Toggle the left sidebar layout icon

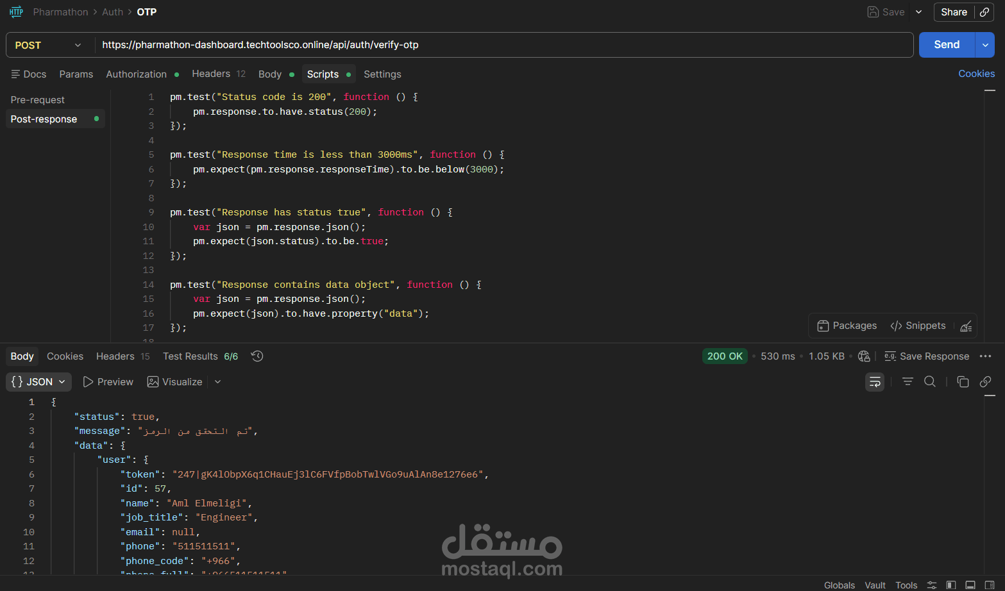[951, 585]
